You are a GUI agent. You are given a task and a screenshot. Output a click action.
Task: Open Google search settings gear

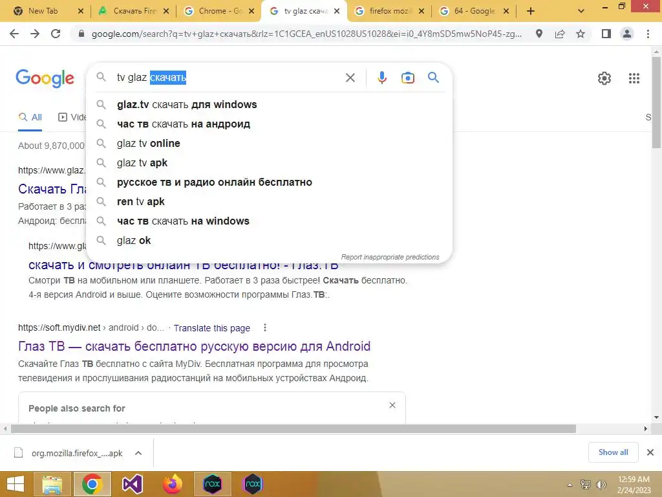pyautogui.click(x=604, y=78)
